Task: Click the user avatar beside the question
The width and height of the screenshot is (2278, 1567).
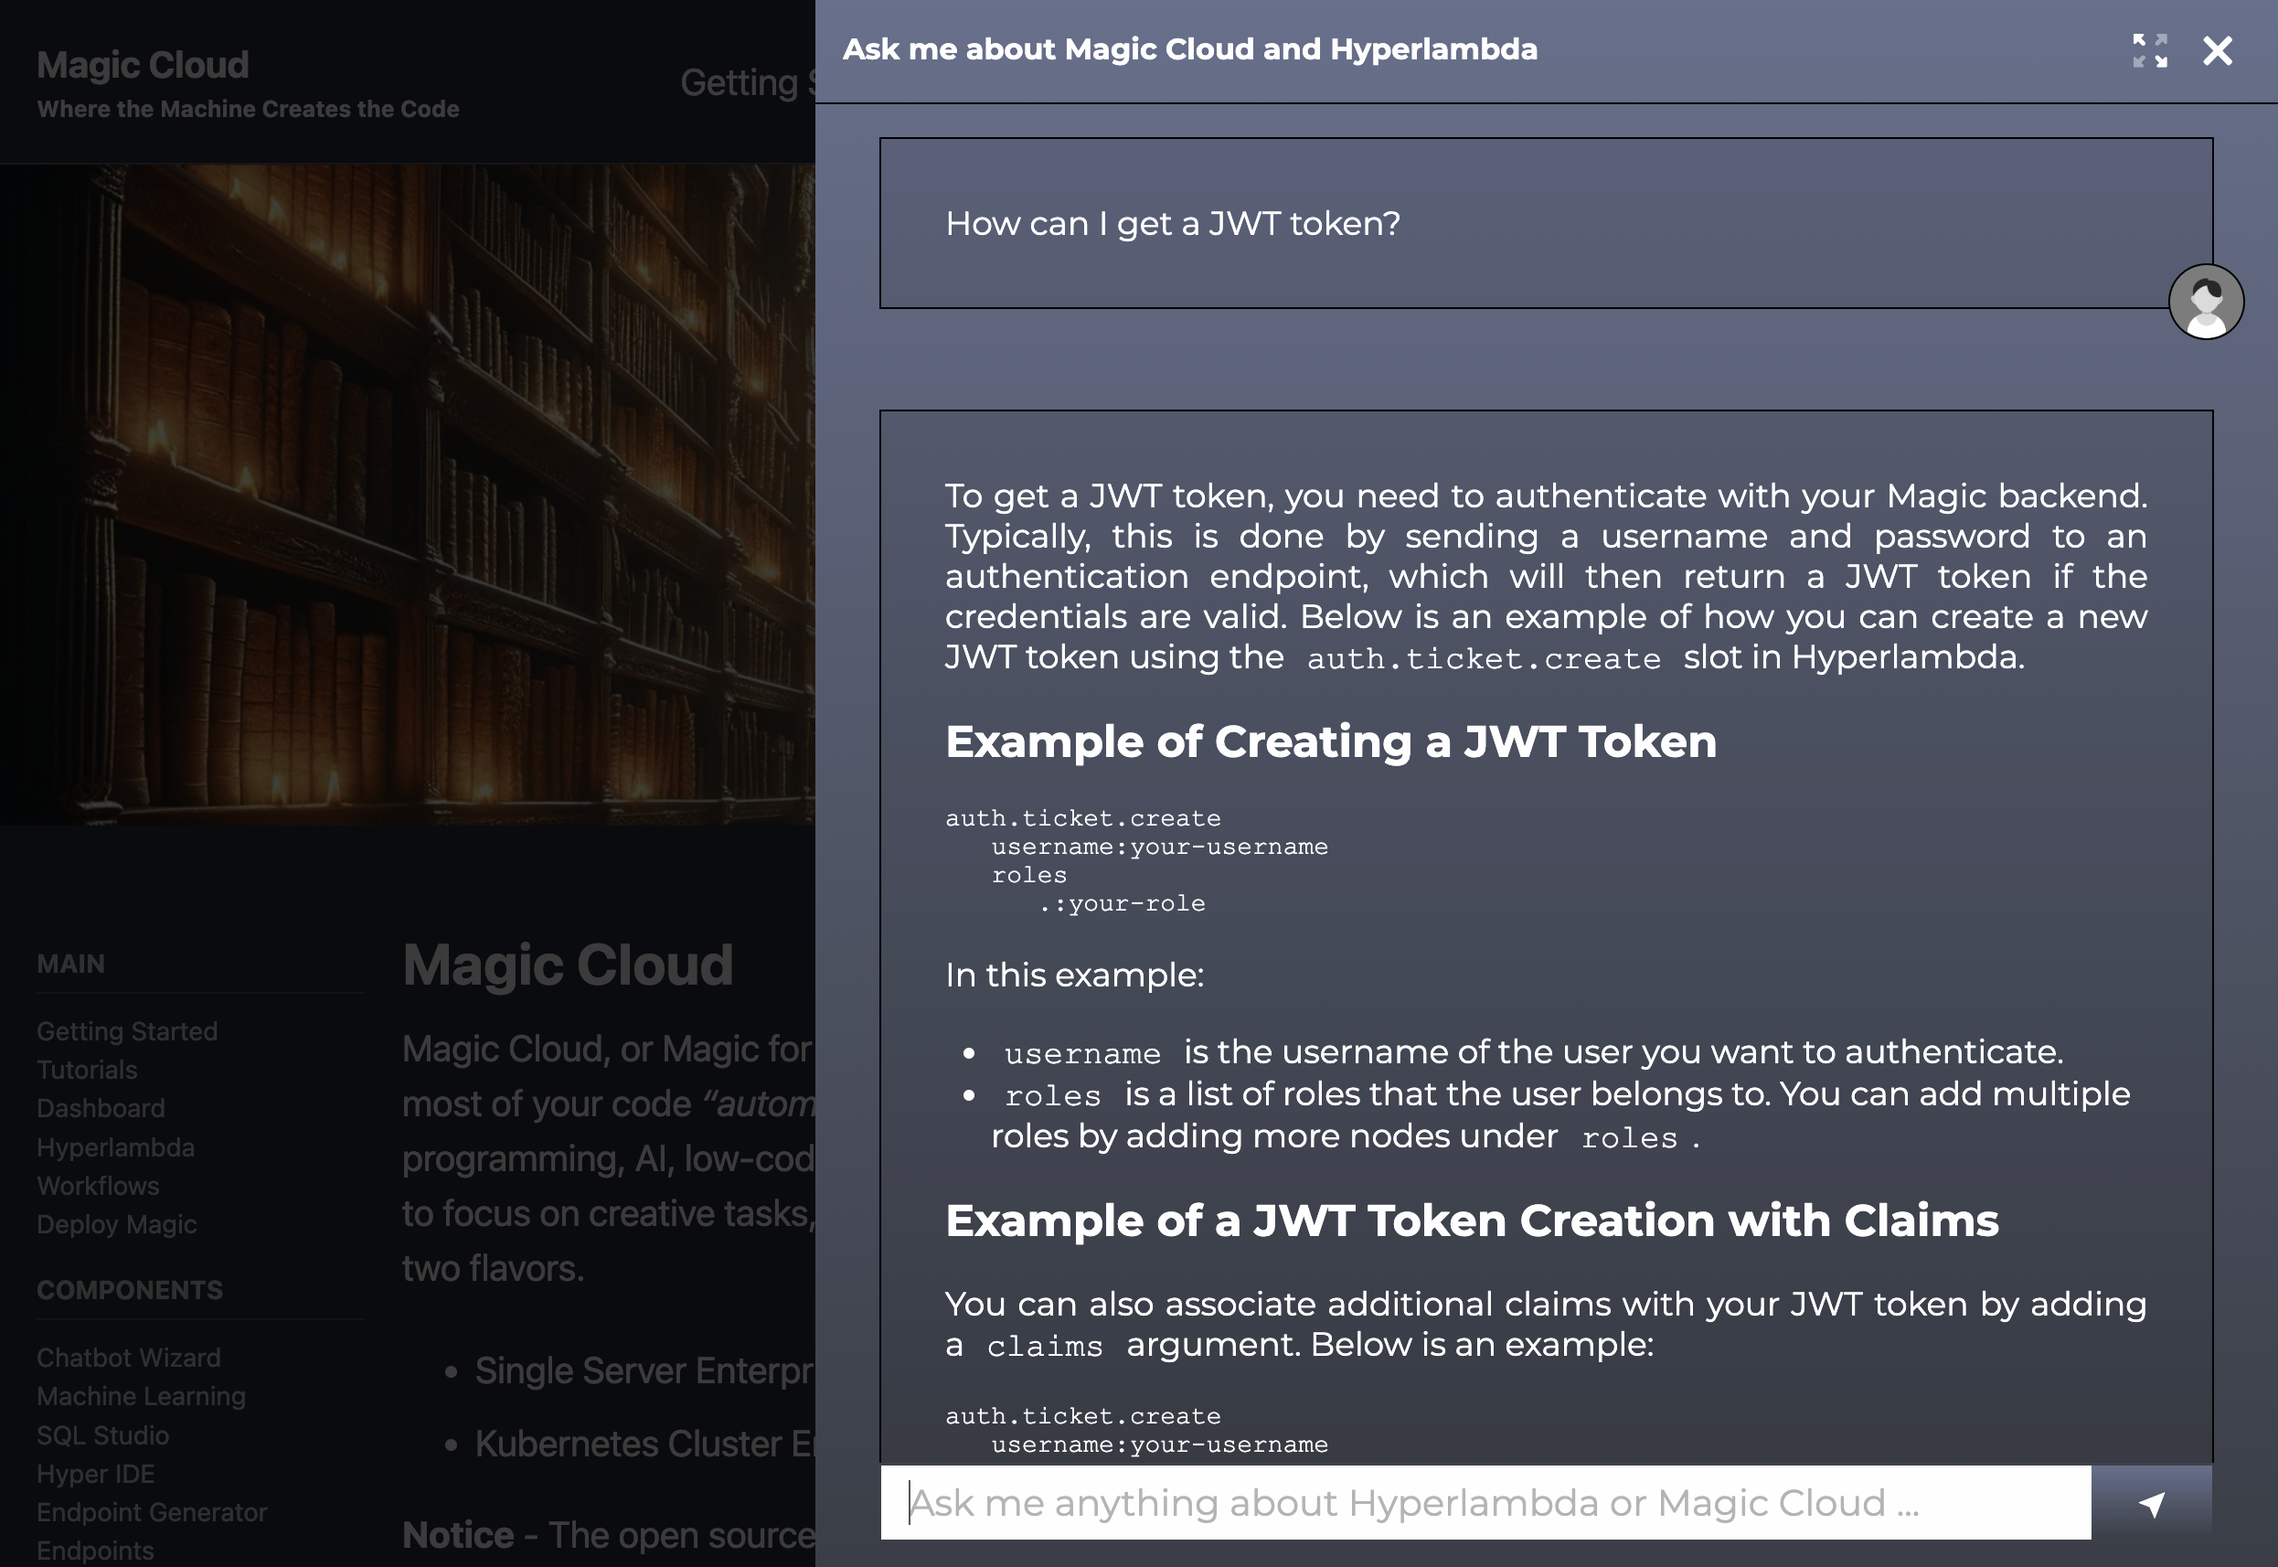Action: coord(2206,302)
